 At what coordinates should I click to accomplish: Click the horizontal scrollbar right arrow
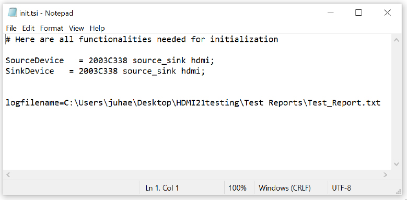tap(386, 175)
